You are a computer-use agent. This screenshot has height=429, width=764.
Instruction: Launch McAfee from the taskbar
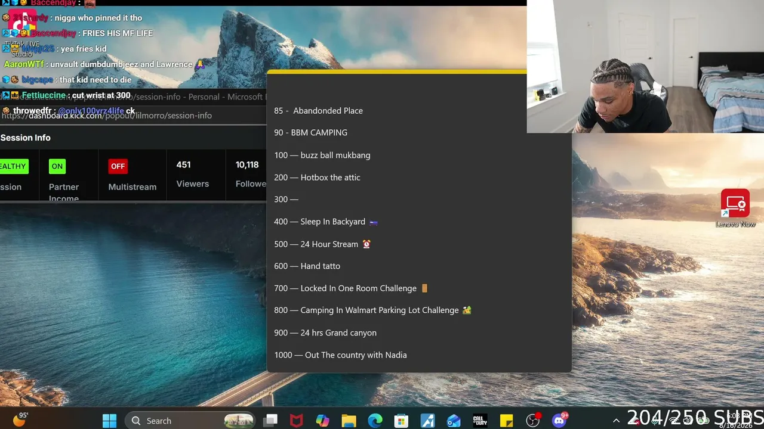[x=296, y=421]
